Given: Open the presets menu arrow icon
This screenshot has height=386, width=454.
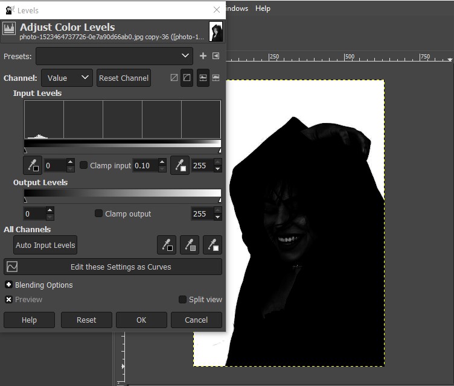Looking at the screenshot, I should point(216,56).
